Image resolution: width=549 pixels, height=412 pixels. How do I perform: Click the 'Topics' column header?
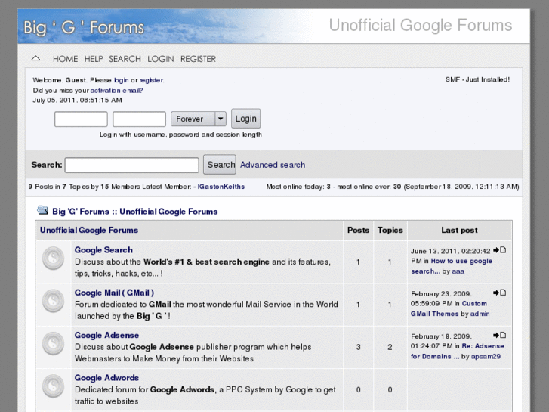[390, 230]
